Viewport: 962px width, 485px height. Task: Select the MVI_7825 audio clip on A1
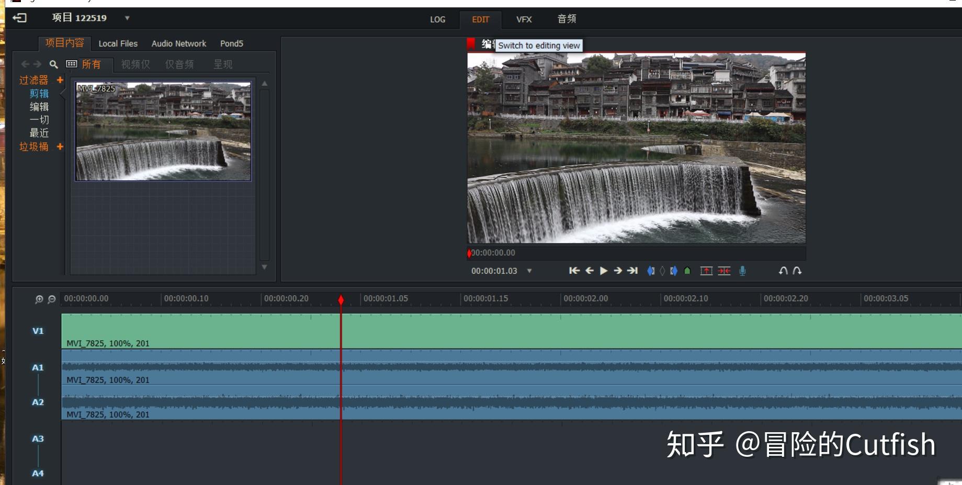512,367
